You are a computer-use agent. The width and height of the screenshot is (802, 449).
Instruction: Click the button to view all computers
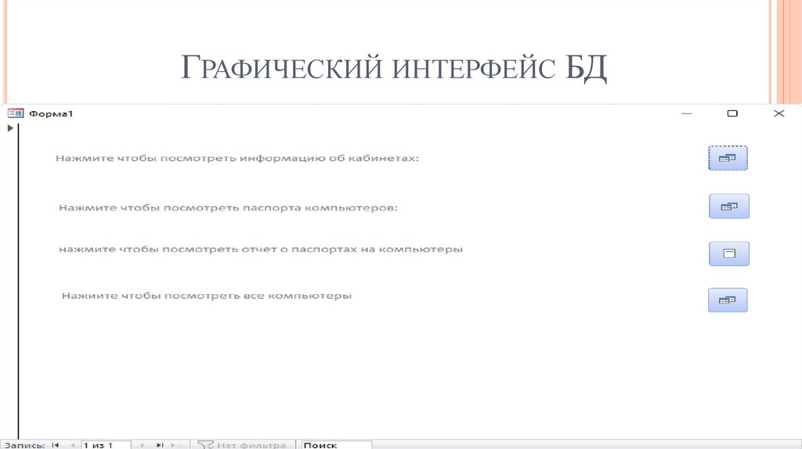coord(728,300)
